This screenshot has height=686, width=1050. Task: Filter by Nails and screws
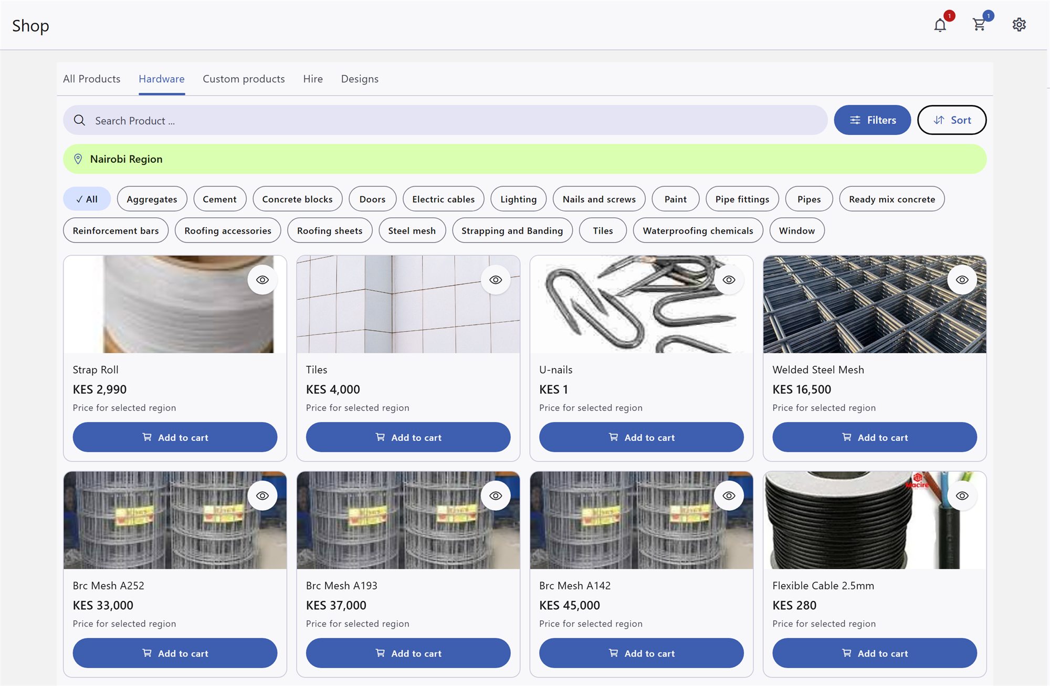(599, 199)
